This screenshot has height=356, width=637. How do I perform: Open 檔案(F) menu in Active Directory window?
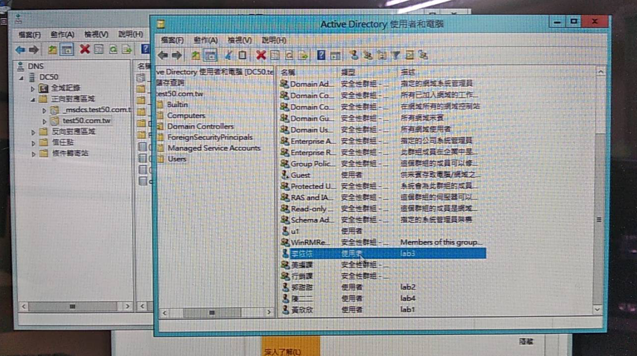tap(172, 40)
